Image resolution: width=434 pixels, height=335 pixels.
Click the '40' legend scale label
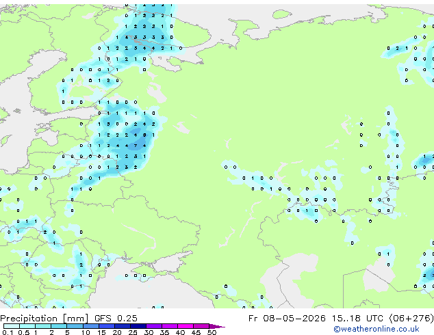pyautogui.click(x=180, y=332)
